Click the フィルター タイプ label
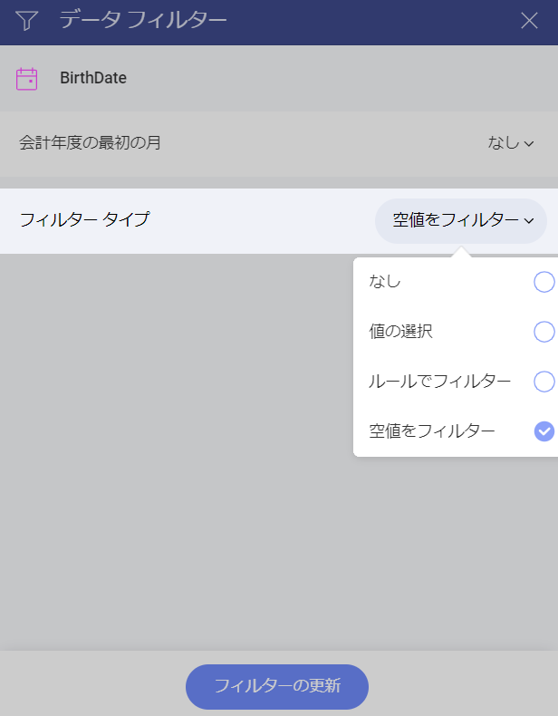Image resolution: width=558 pixels, height=716 pixels. click(84, 219)
